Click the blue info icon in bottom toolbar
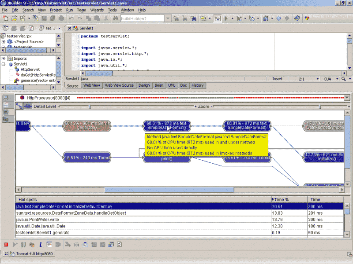Viewport: 353px width, 264px height. tap(40, 244)
